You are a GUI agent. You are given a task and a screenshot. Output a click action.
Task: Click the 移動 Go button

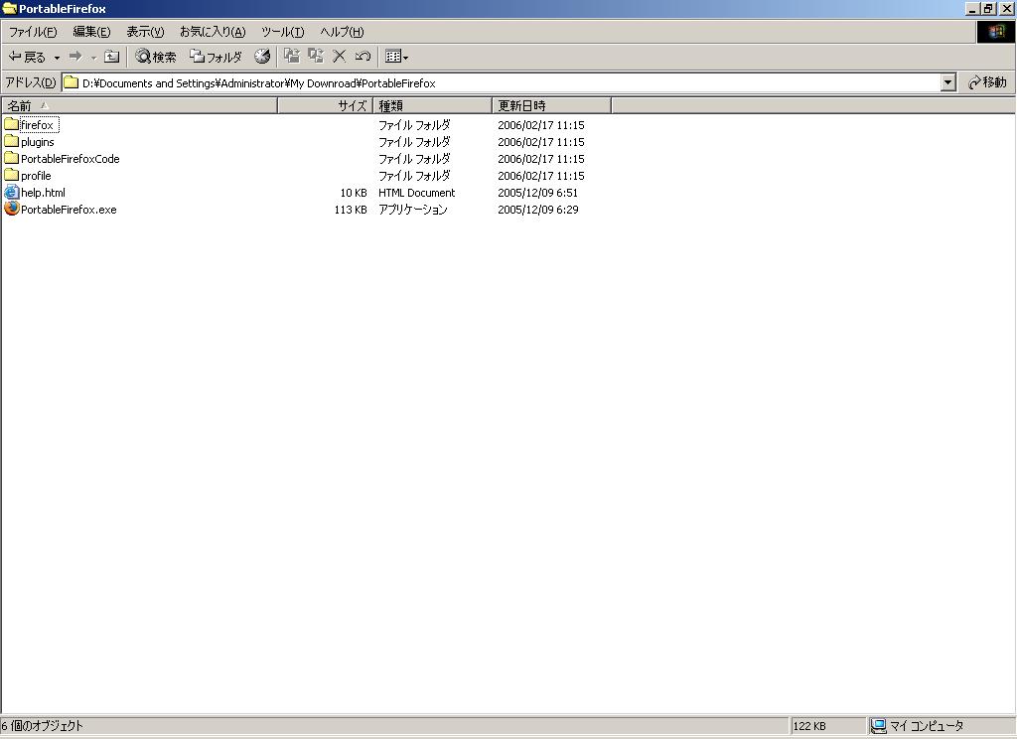point(987,82)
